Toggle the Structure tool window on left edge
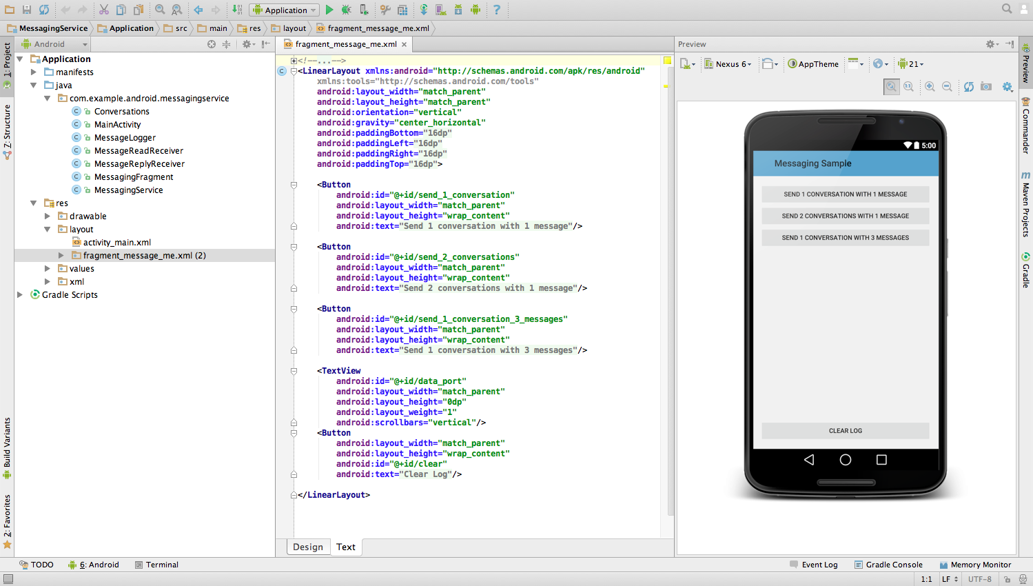Viewport: 1033px width, 586px height. (7, 132)
